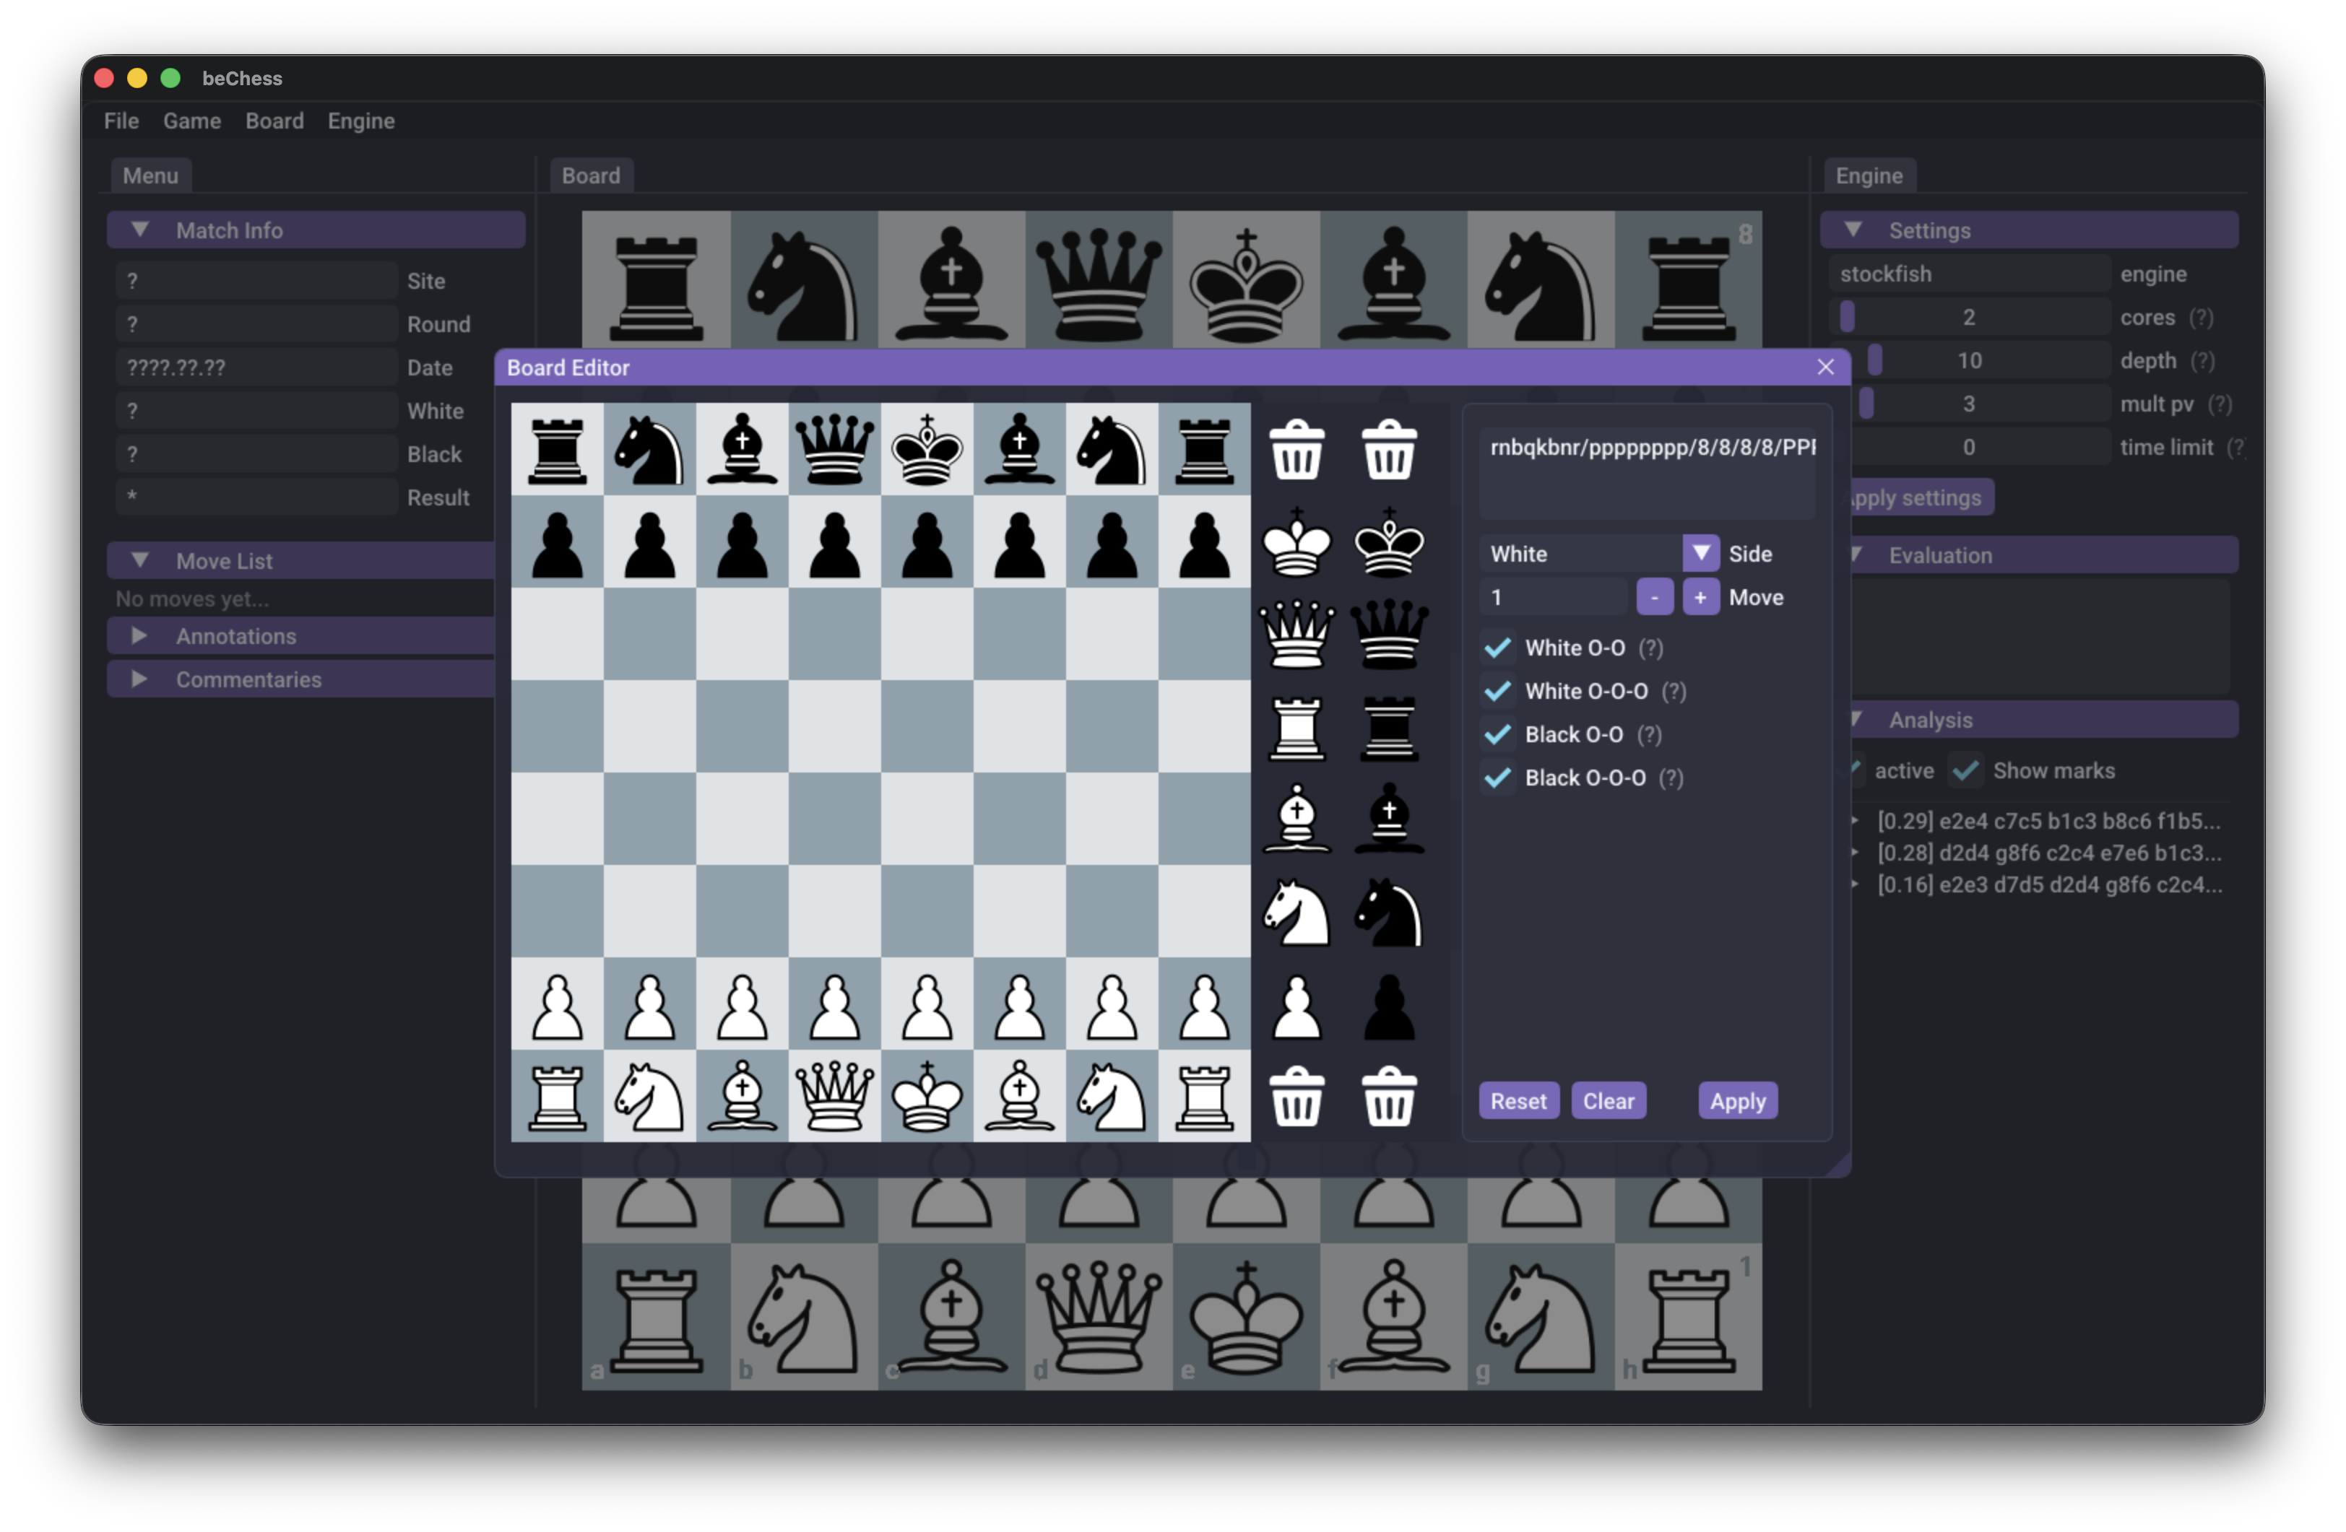Choose the black pawn palette piece
This screenshot has height=1532, width=2346.
[1389, 1008]
